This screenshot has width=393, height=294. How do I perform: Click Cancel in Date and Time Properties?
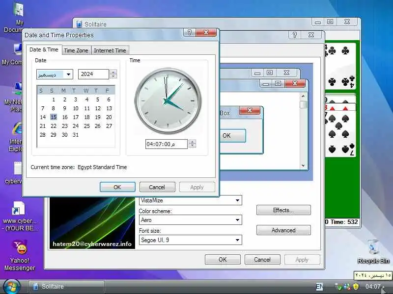pos(157,187)
